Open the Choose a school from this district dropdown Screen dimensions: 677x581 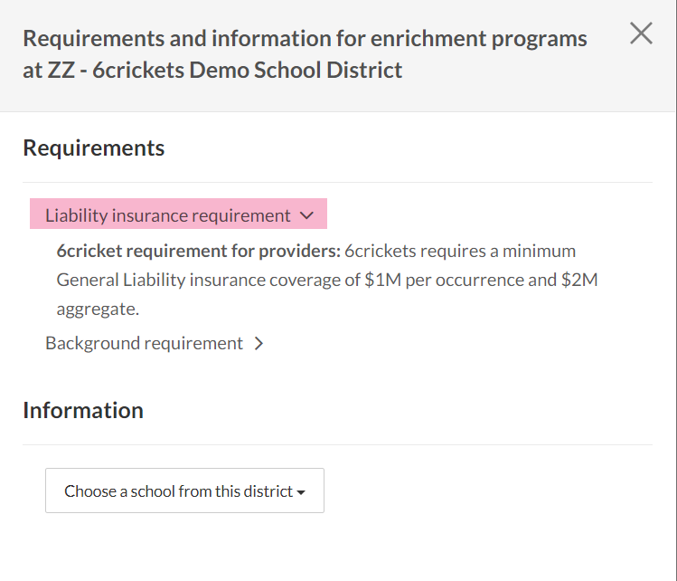pos(184,491)
